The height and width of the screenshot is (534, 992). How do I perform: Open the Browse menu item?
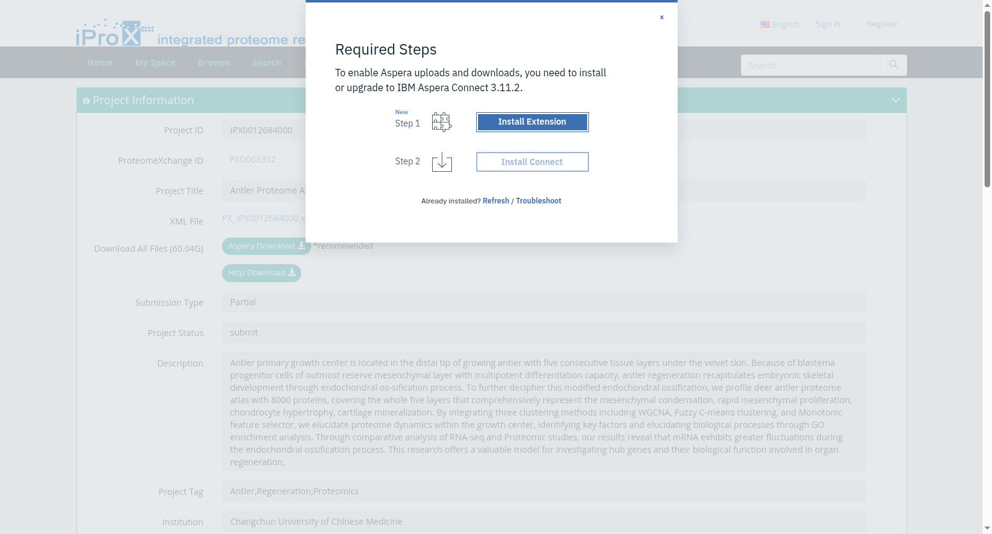tap(214, 63)
